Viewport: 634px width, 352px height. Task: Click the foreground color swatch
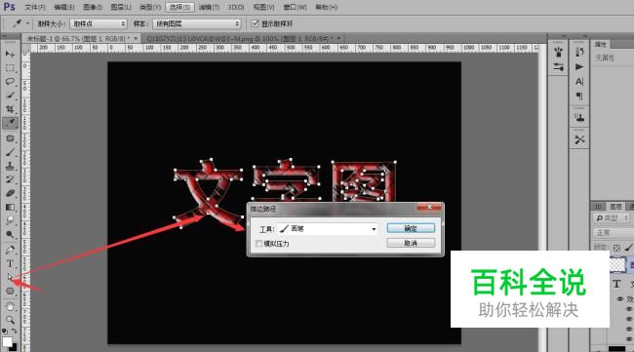7,342
